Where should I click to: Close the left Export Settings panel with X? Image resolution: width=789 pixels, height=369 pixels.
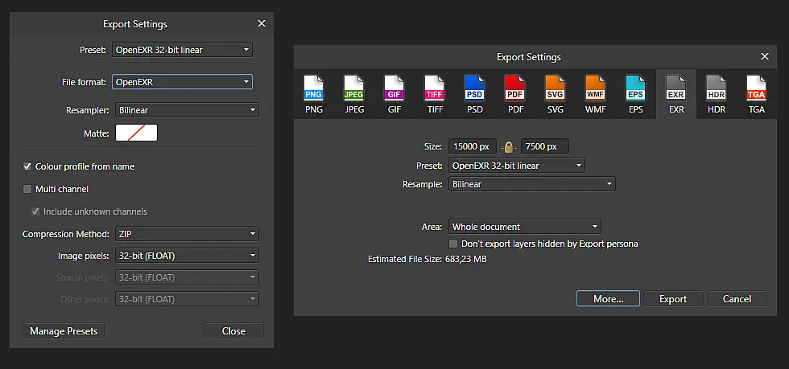click(x=262, y=23)
